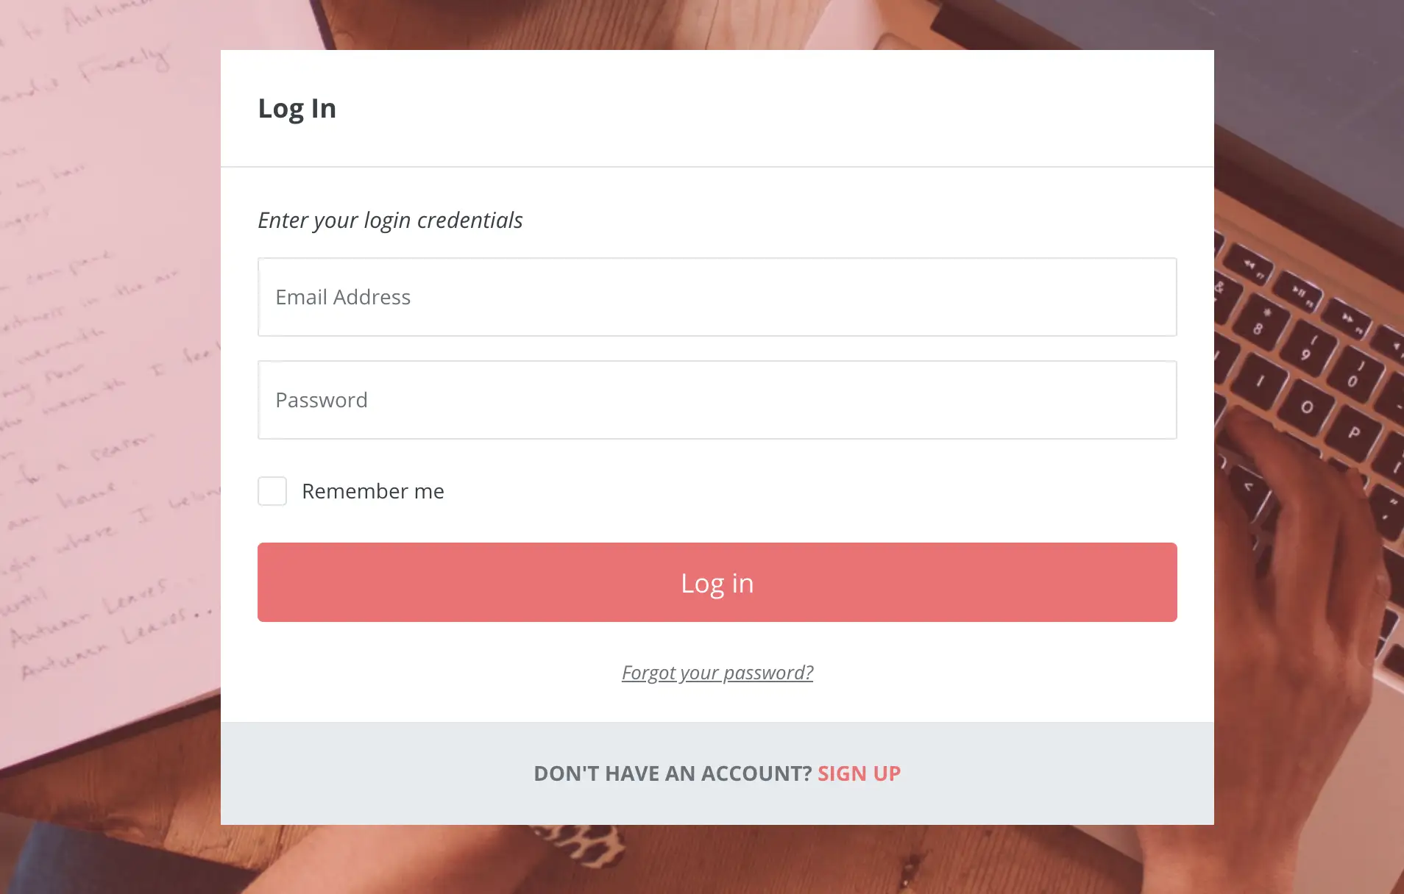Image resolution: width=1404 pixels, height=894 pixels.
Task: Navigate using Forgot your password?
Action: tap(717, 672)
